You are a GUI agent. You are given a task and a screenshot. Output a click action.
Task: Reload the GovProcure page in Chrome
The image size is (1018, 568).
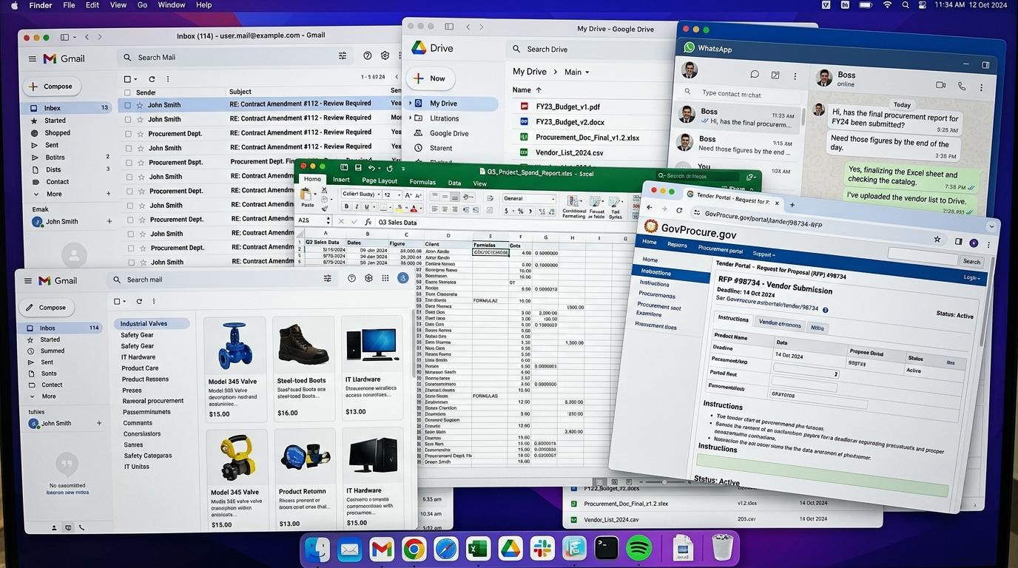[679, 210]
